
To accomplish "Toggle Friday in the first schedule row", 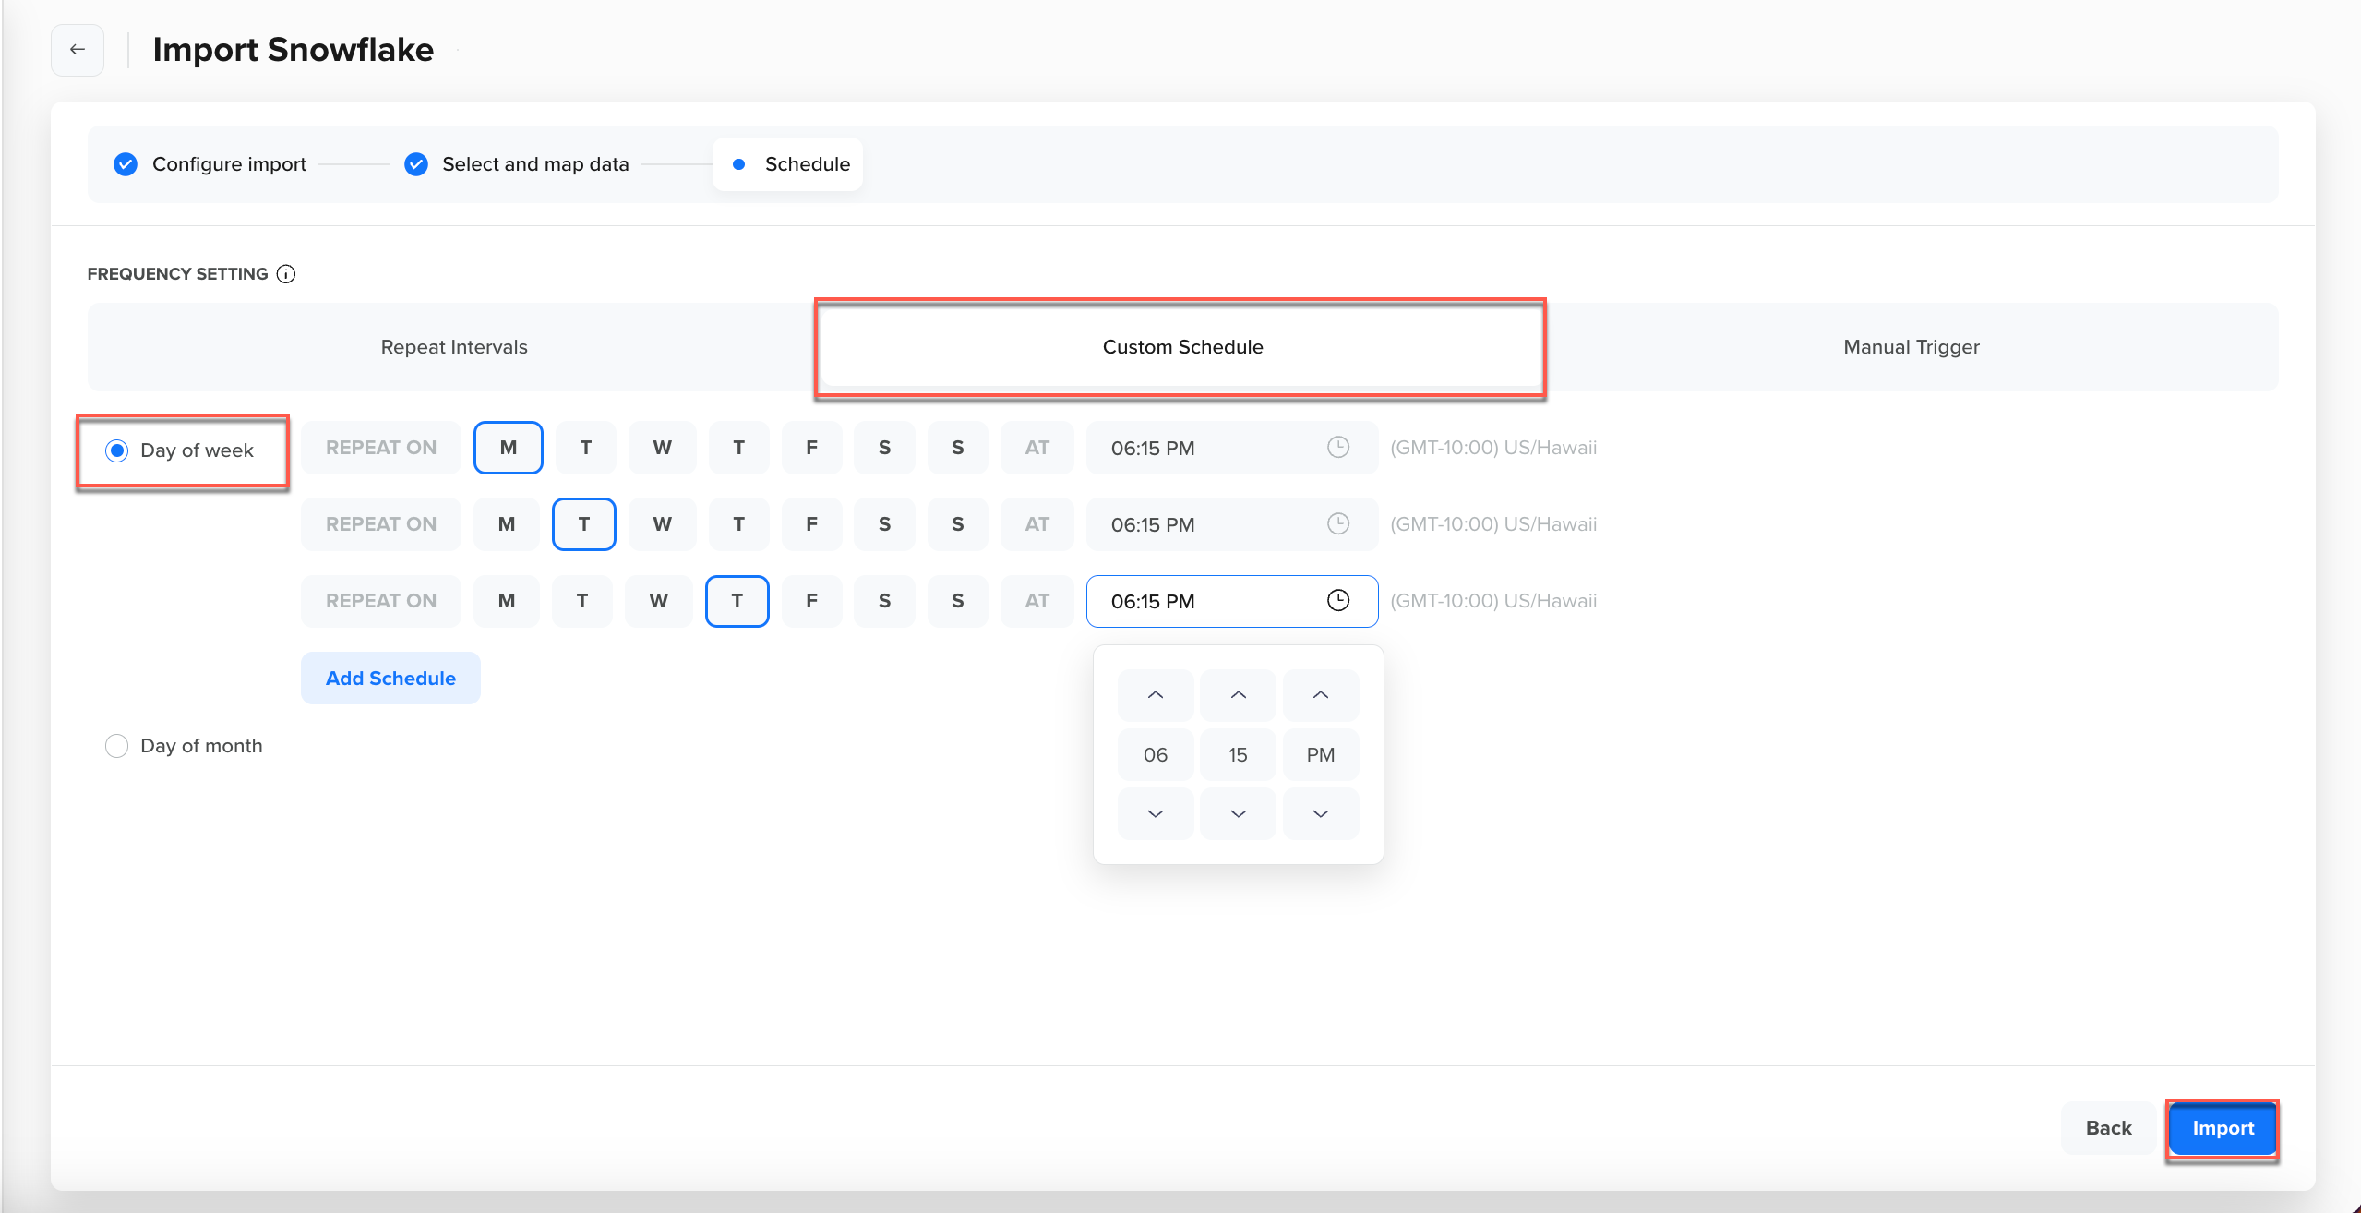I will pyautogui.click(x=811, y=448).
